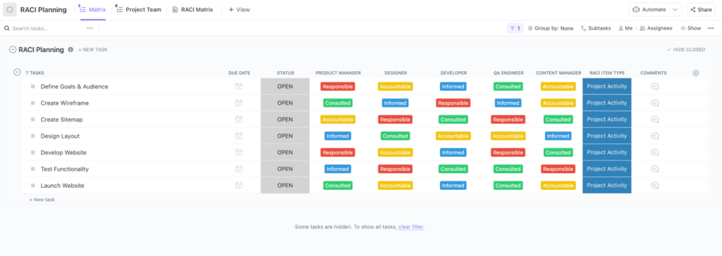Add a new column with plus icon
The height and width of the screenshot is (256, 722).
[x=696, y=72]
